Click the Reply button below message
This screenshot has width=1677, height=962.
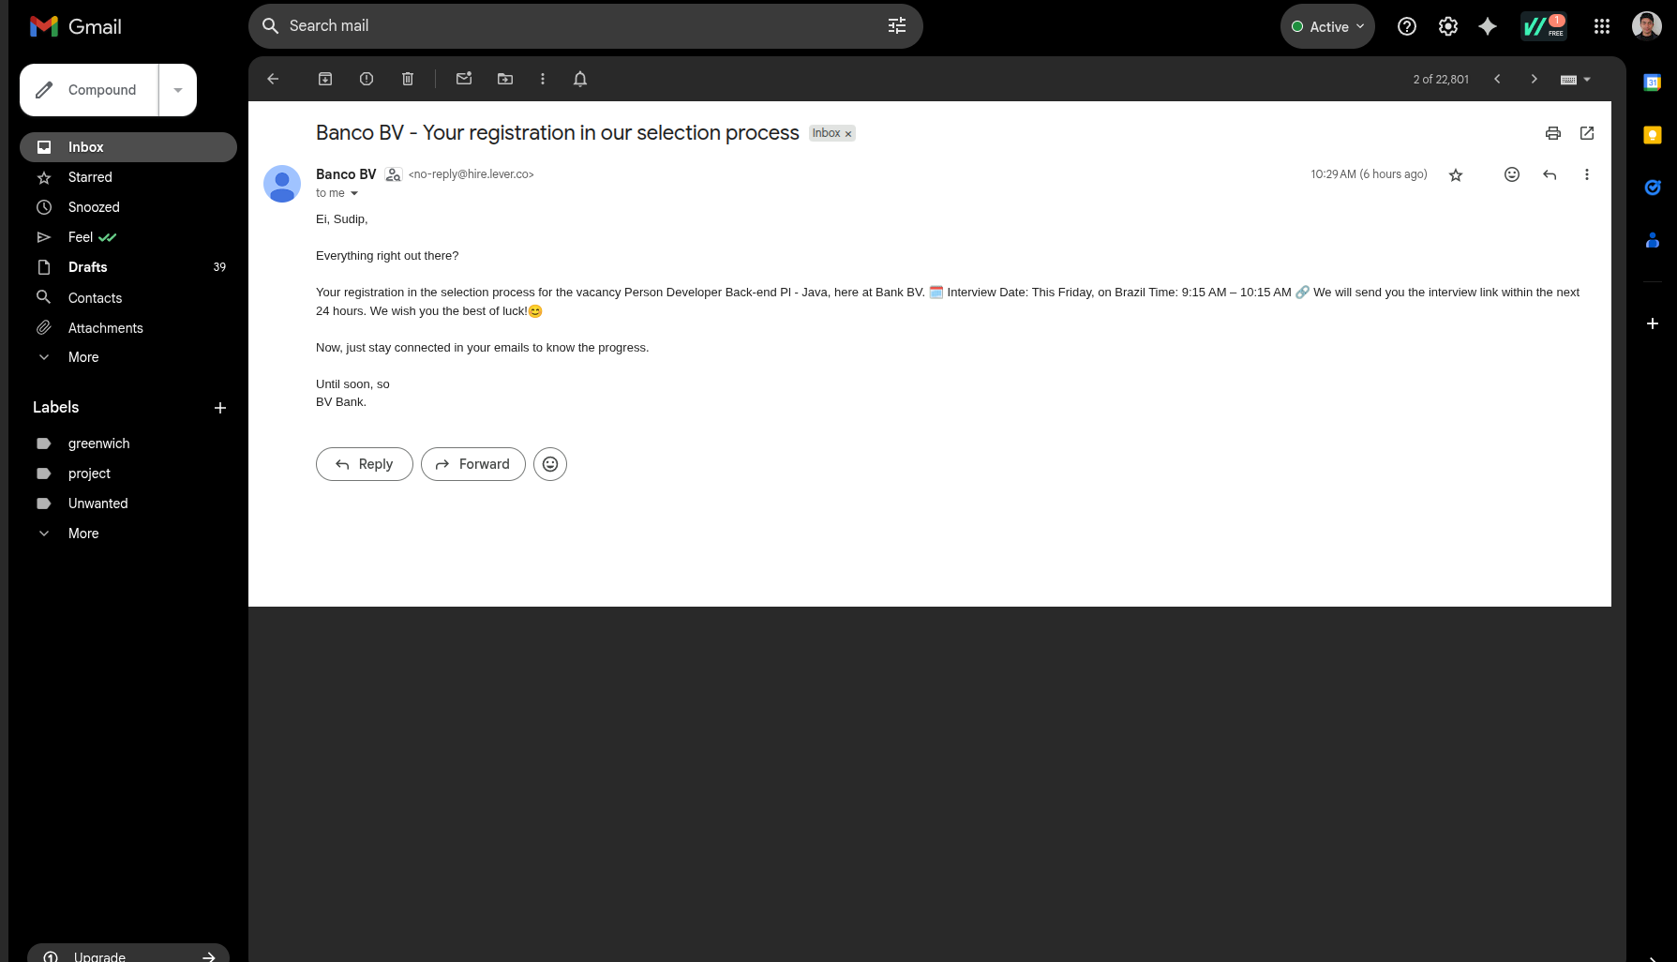coord(365,464)
